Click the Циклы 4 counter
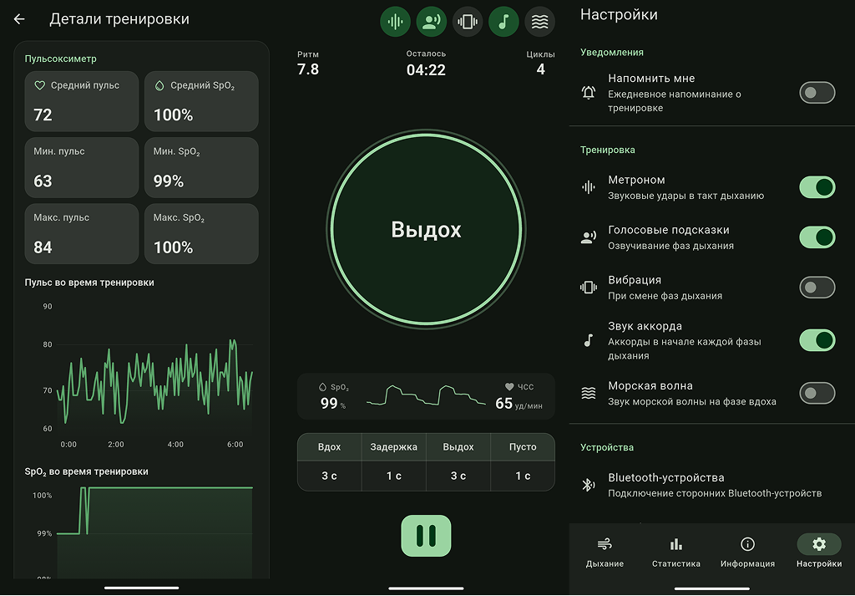 (x=540, y=64)
